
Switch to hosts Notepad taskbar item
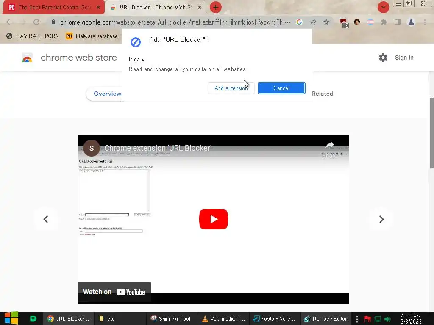(275, 319)
